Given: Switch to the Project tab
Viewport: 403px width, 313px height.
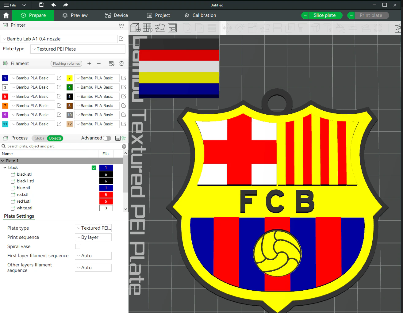Looking at the screenshot, I should coord(158,15).
